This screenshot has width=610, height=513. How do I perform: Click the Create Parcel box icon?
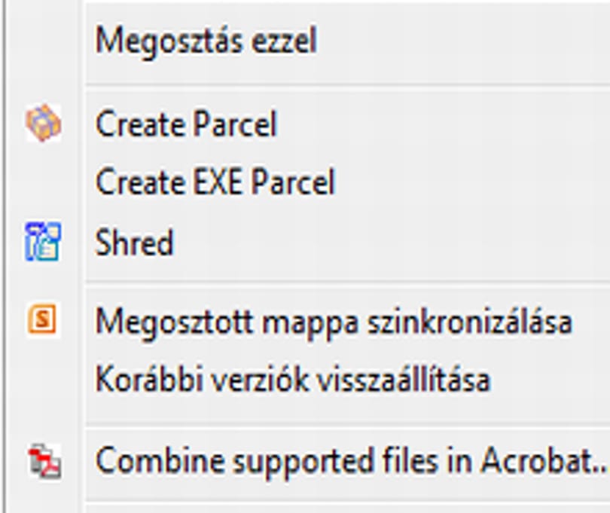[43, 123]
